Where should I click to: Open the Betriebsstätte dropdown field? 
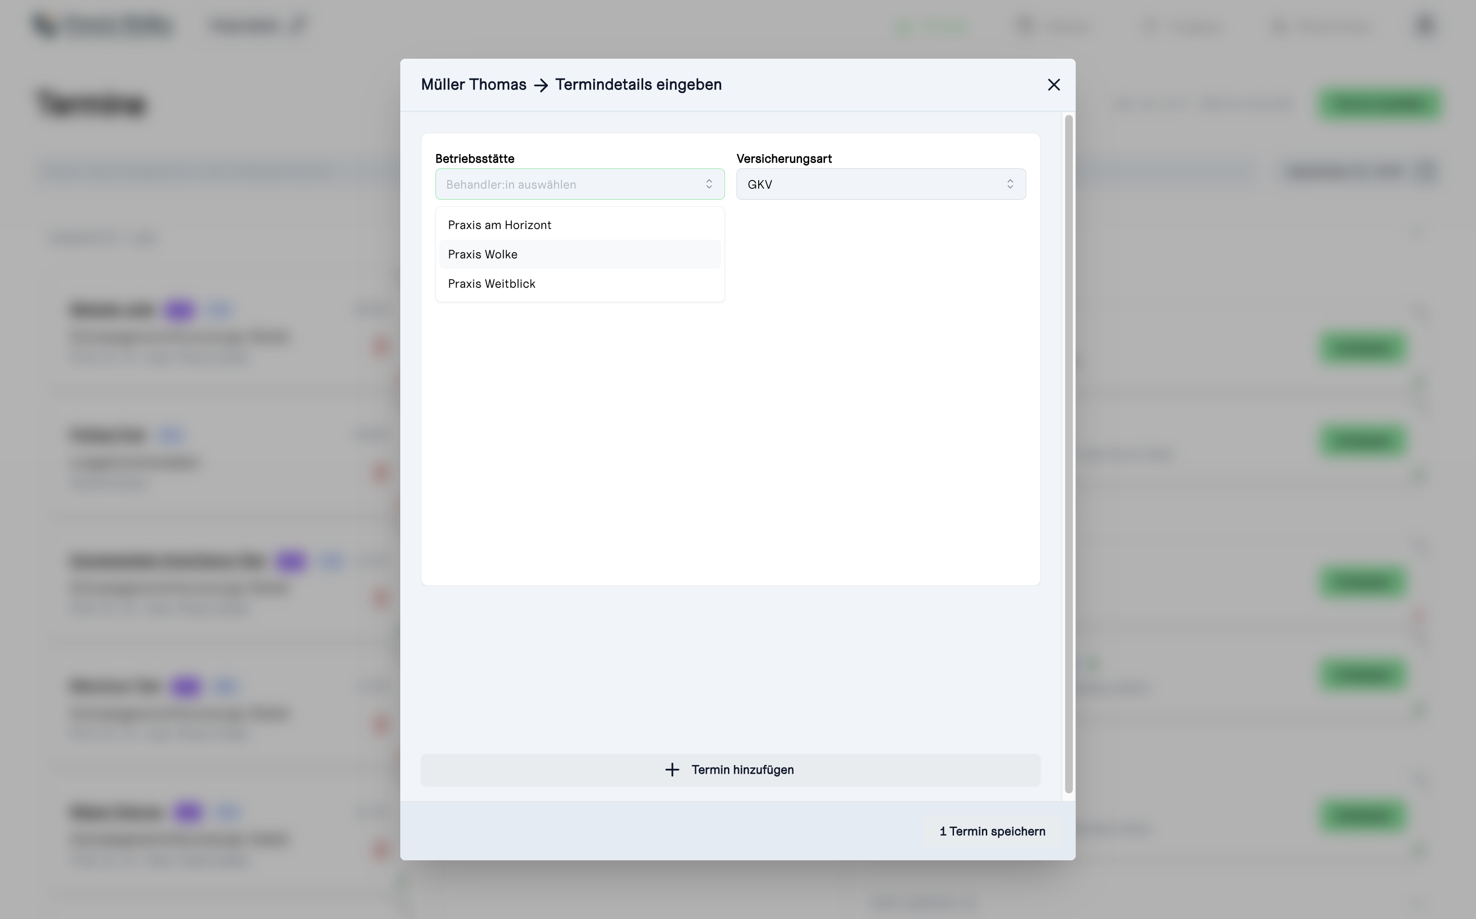[580, 184]
